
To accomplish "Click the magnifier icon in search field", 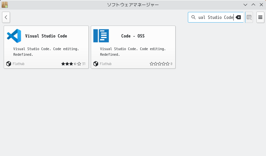I will coord(194,17).
